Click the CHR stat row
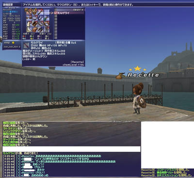The image size is (194, 178). point(11,38)
